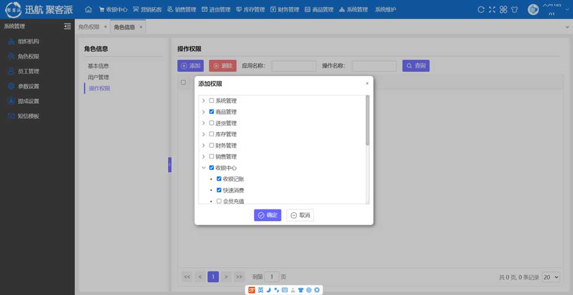The width and height of the screenshot is (573, 295).
Task: Uncheck the 快速消费 checkbox
Action: point(219,190)
